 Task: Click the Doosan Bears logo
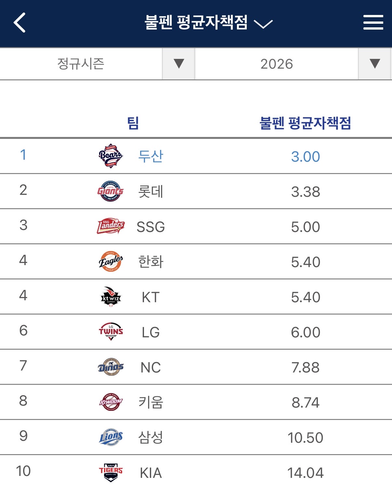click(x=111, y=156)
